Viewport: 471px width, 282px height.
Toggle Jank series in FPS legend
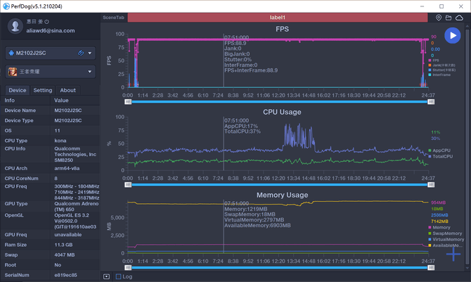[441, 65]
